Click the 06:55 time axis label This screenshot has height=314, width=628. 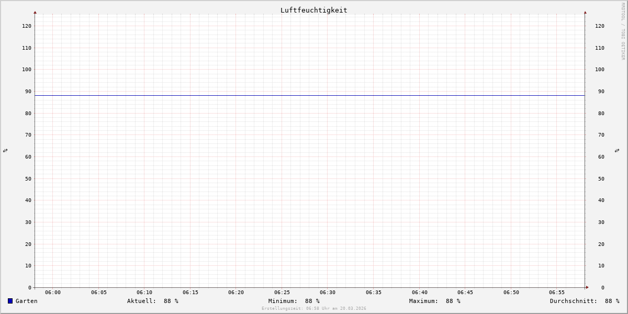557,293
